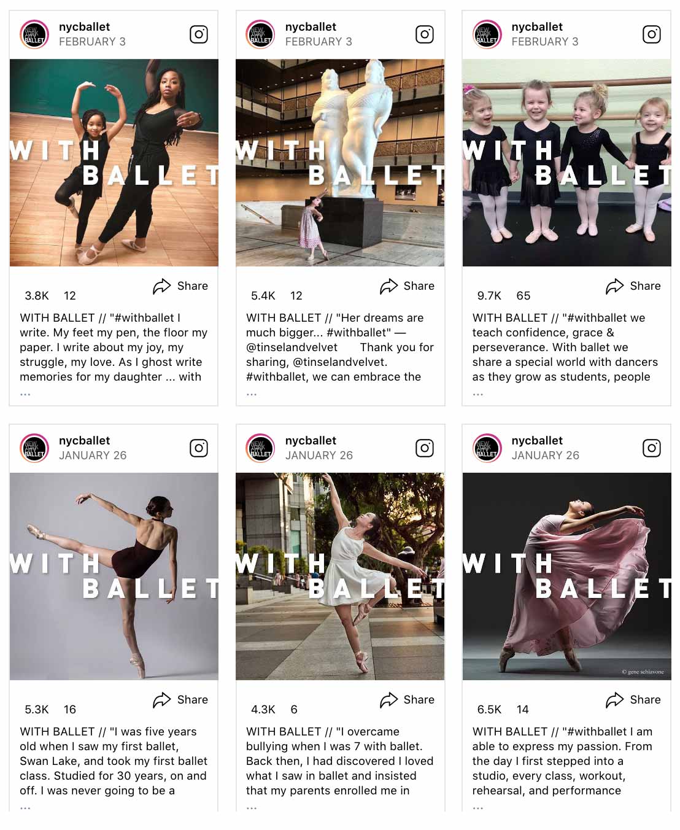Share the post with 5.3K likes
The image size is (680, 830).
[x=180, y=700]
